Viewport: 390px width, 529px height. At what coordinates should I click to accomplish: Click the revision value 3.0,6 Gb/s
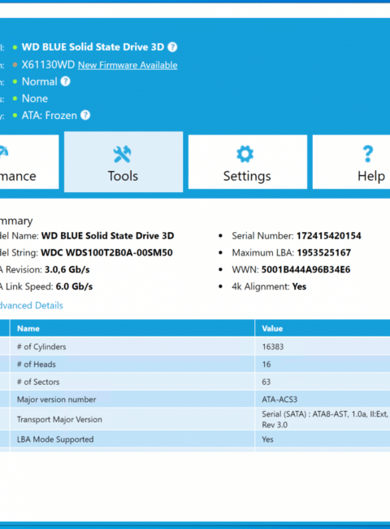pos(67,269)
